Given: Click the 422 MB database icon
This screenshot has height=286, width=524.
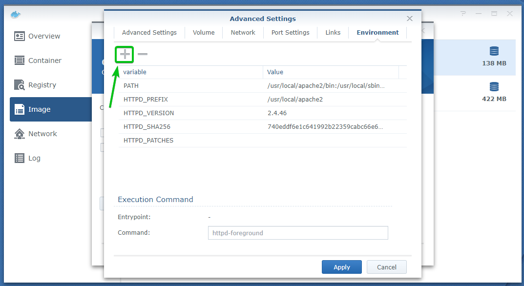Looking at the screenshot, I should [x=494, y=87].
